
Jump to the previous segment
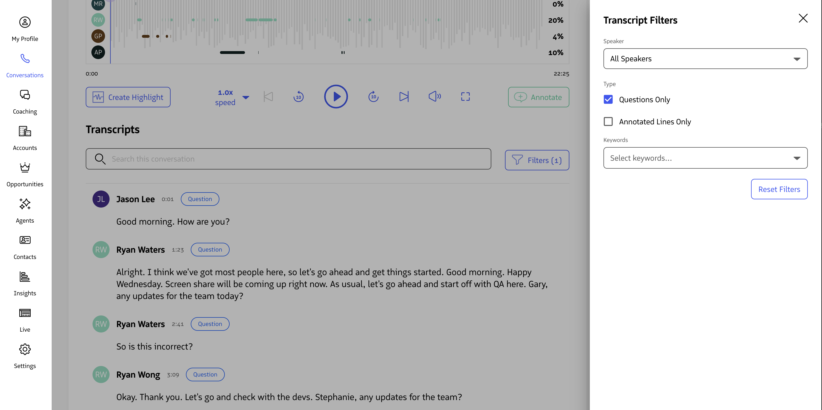click(x=268, y=97)
